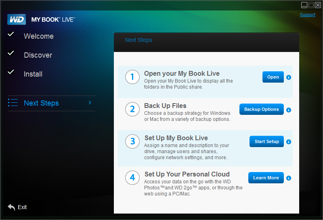Click the info icon beside Backup Options
Viewport: 323px width, 220px height.
(x=289, y=110)
